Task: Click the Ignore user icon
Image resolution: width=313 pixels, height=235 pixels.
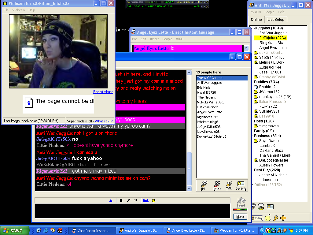Action: [x=217, y=185]
